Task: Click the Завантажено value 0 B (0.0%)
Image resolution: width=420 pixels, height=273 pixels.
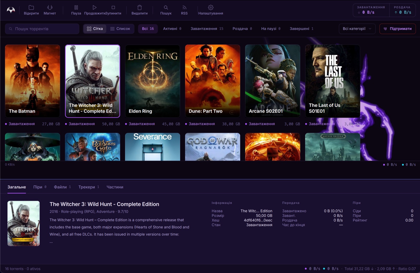Action: (333, 211)
